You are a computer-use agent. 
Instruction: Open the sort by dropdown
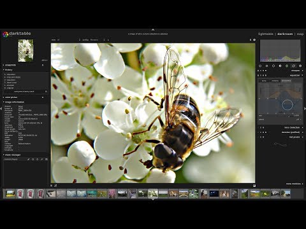click(98, 40)
